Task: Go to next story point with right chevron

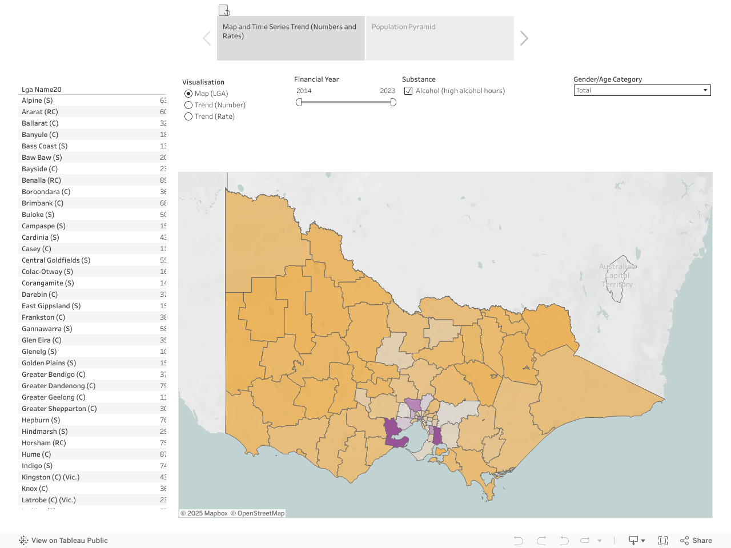Action: point(524,38)
